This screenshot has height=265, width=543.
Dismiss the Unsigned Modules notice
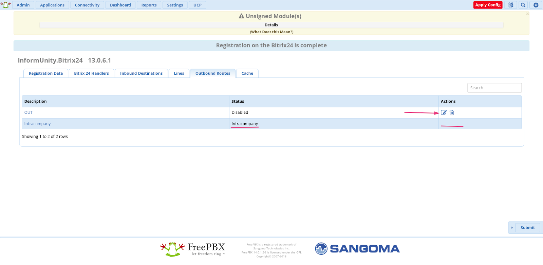(527, 14)
